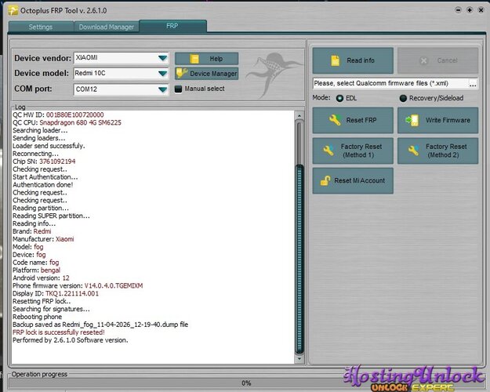Click the Reset FRP wrench icon
Image resolution: width=490 pixels, height=392 pixels.
click(x=335, y=120)
